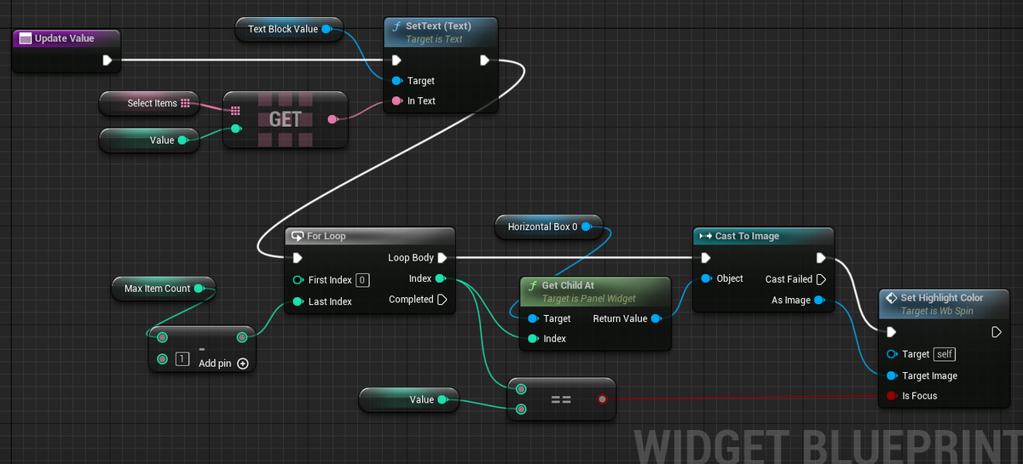
Task: Click the GET node output pin
Action: (332, 120)
